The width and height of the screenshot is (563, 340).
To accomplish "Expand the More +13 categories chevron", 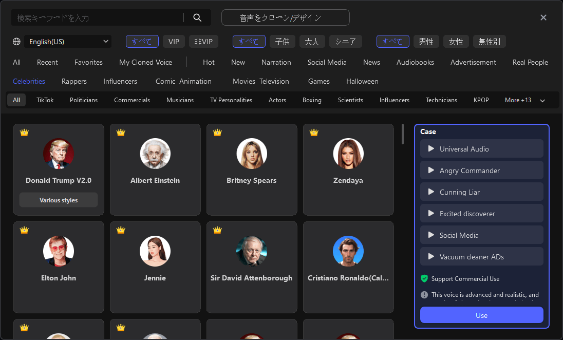I will (542, 101).
